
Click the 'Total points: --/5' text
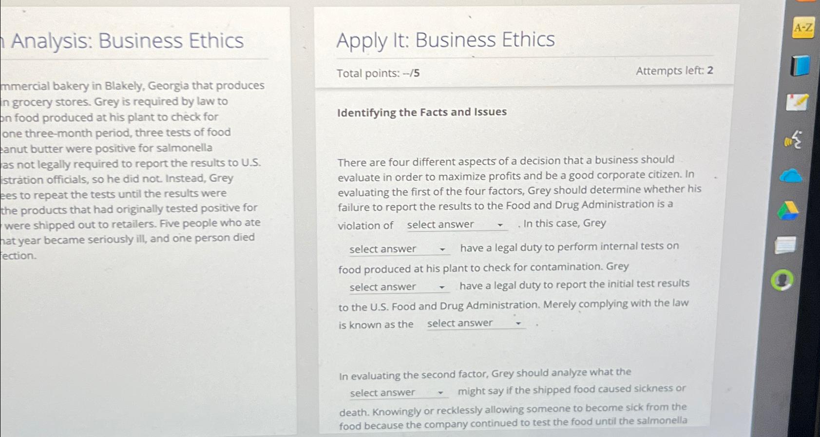(378, 73)
